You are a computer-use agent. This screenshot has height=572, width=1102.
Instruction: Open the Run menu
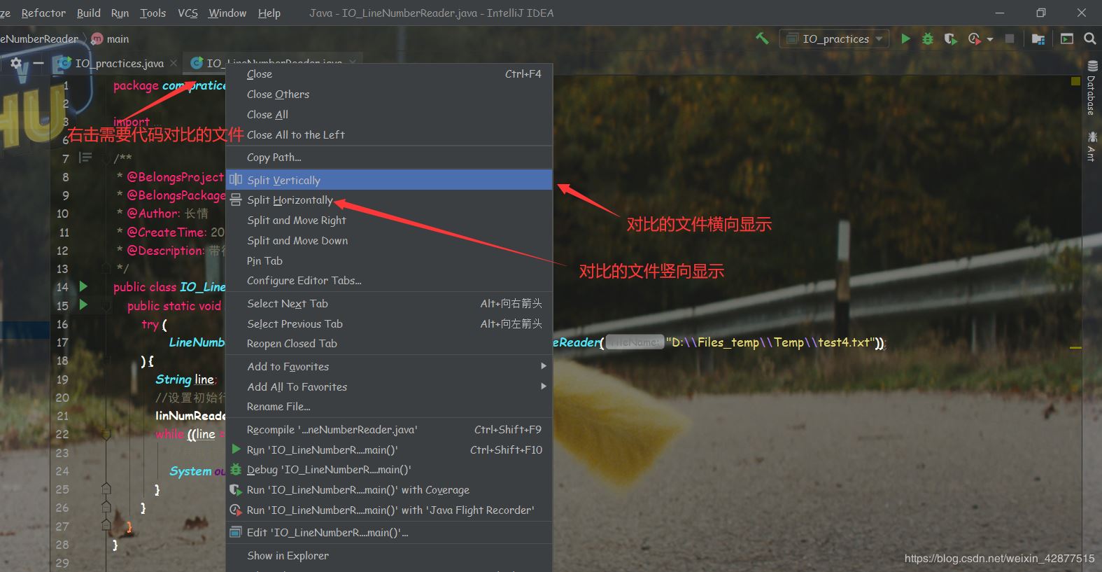click(120, 13)
